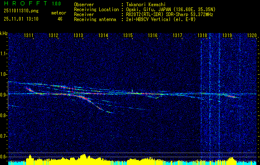Click the 1311 time axis marker
The width and height of the screenshot is (260, 165).
coord(29,35)
